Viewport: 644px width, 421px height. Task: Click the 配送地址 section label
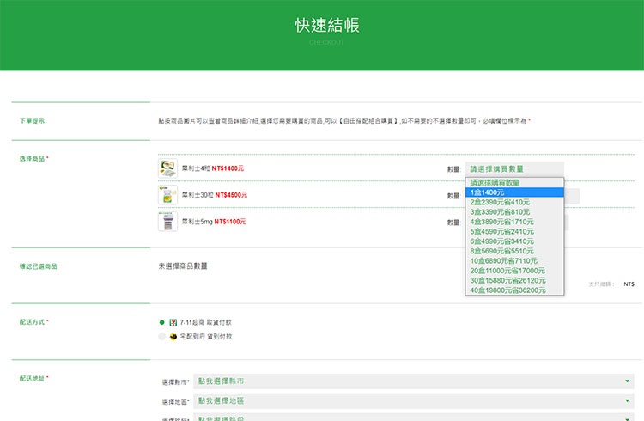33,378
